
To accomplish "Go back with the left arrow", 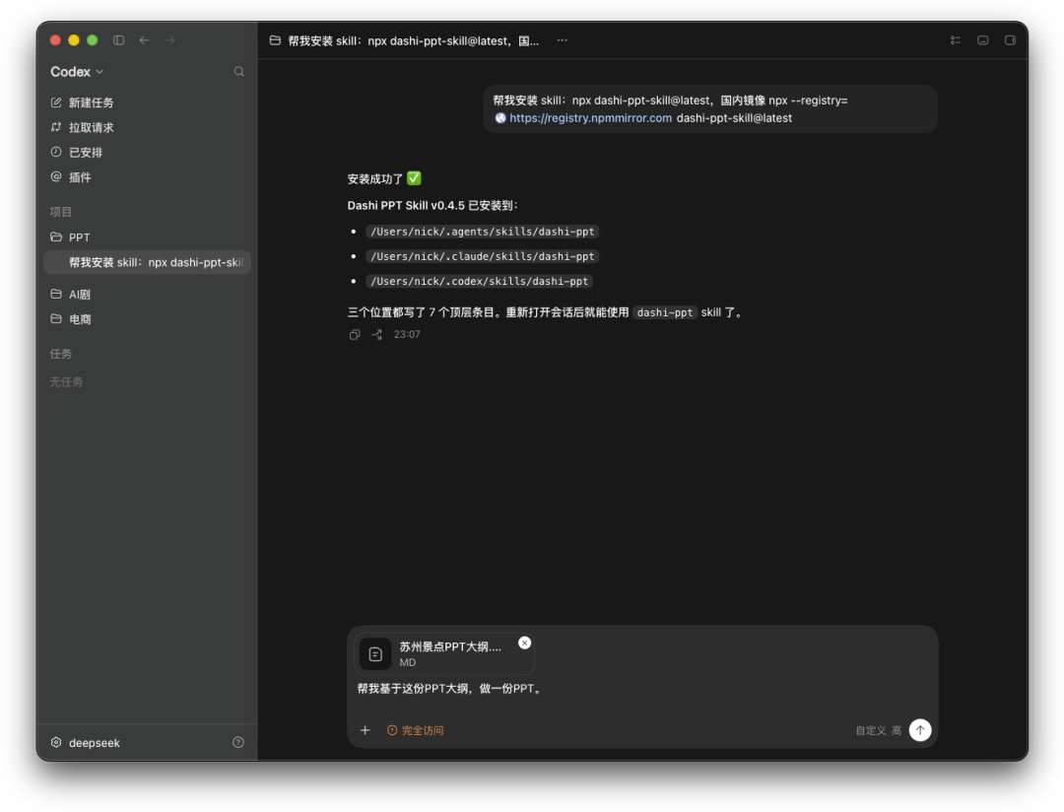I will click(x=144, y=40).
